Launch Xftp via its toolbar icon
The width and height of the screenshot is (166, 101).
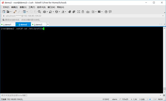point(69,12)
